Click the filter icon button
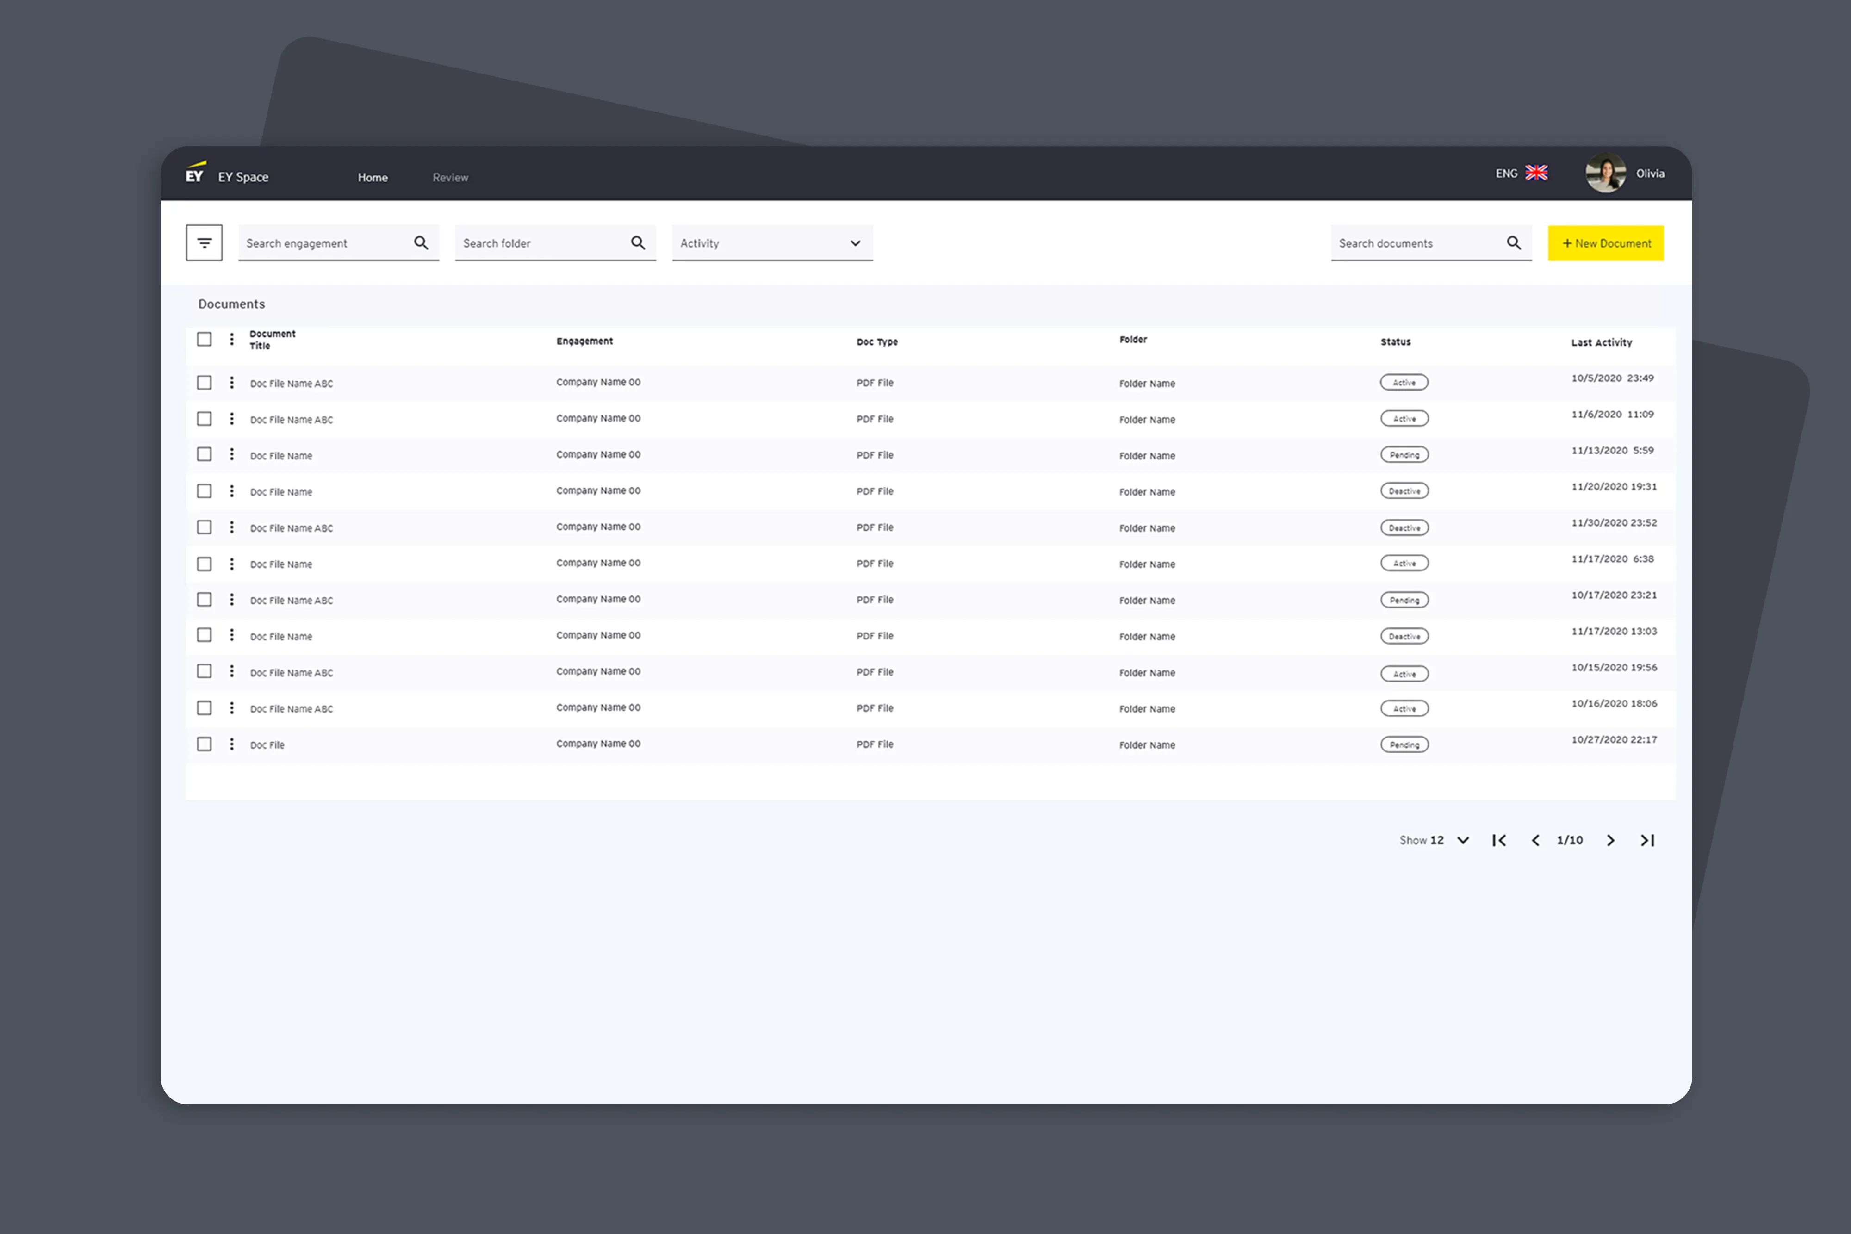 coord(204,243)
